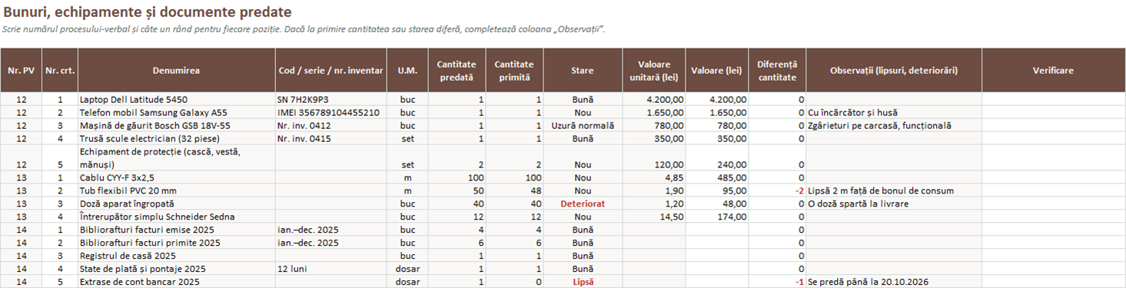Image resolution: width=1126 pixels, height=288 pixels.
Task: Select the "Doză aparat îngropată" cell
Action: pyautogui.click(x=176, y=204)
